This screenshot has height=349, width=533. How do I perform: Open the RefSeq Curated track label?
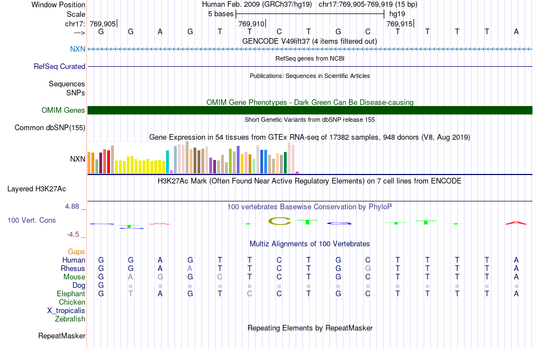coord(59,66)
